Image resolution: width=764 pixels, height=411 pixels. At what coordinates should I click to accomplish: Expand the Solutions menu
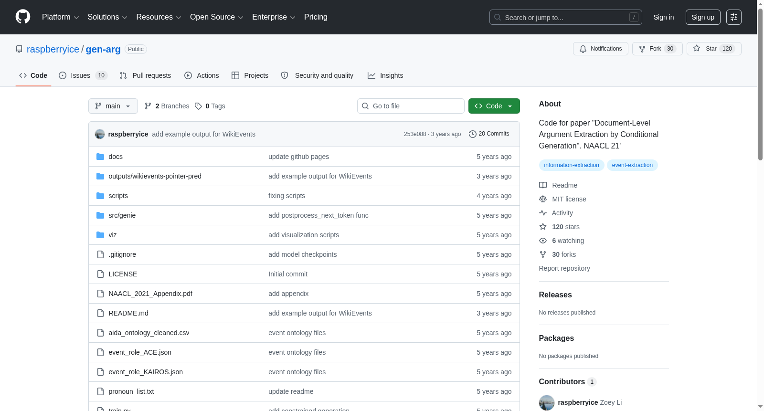[107, 17]
